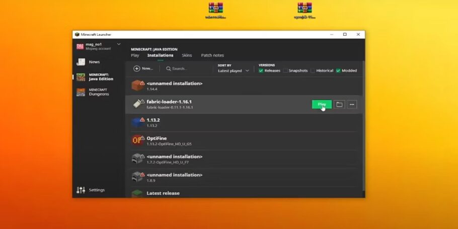Toggle the Modded versions checkbox

pos(338,70)
